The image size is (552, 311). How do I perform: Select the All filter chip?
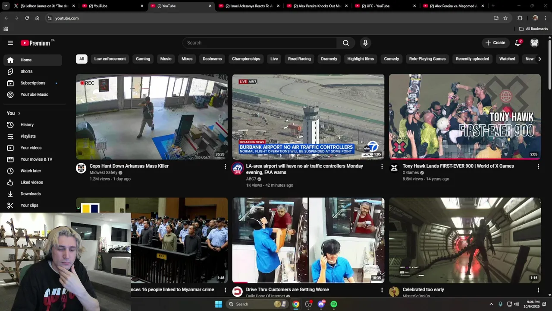82,59
